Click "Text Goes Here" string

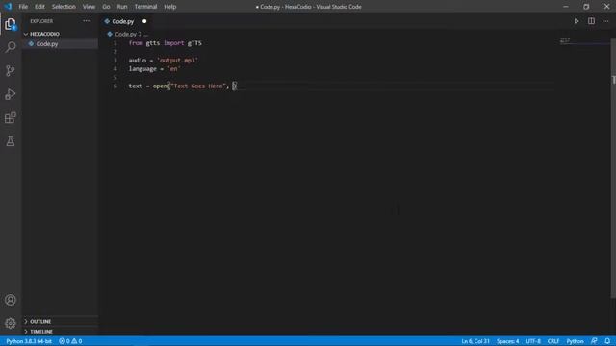click(198, 86)
